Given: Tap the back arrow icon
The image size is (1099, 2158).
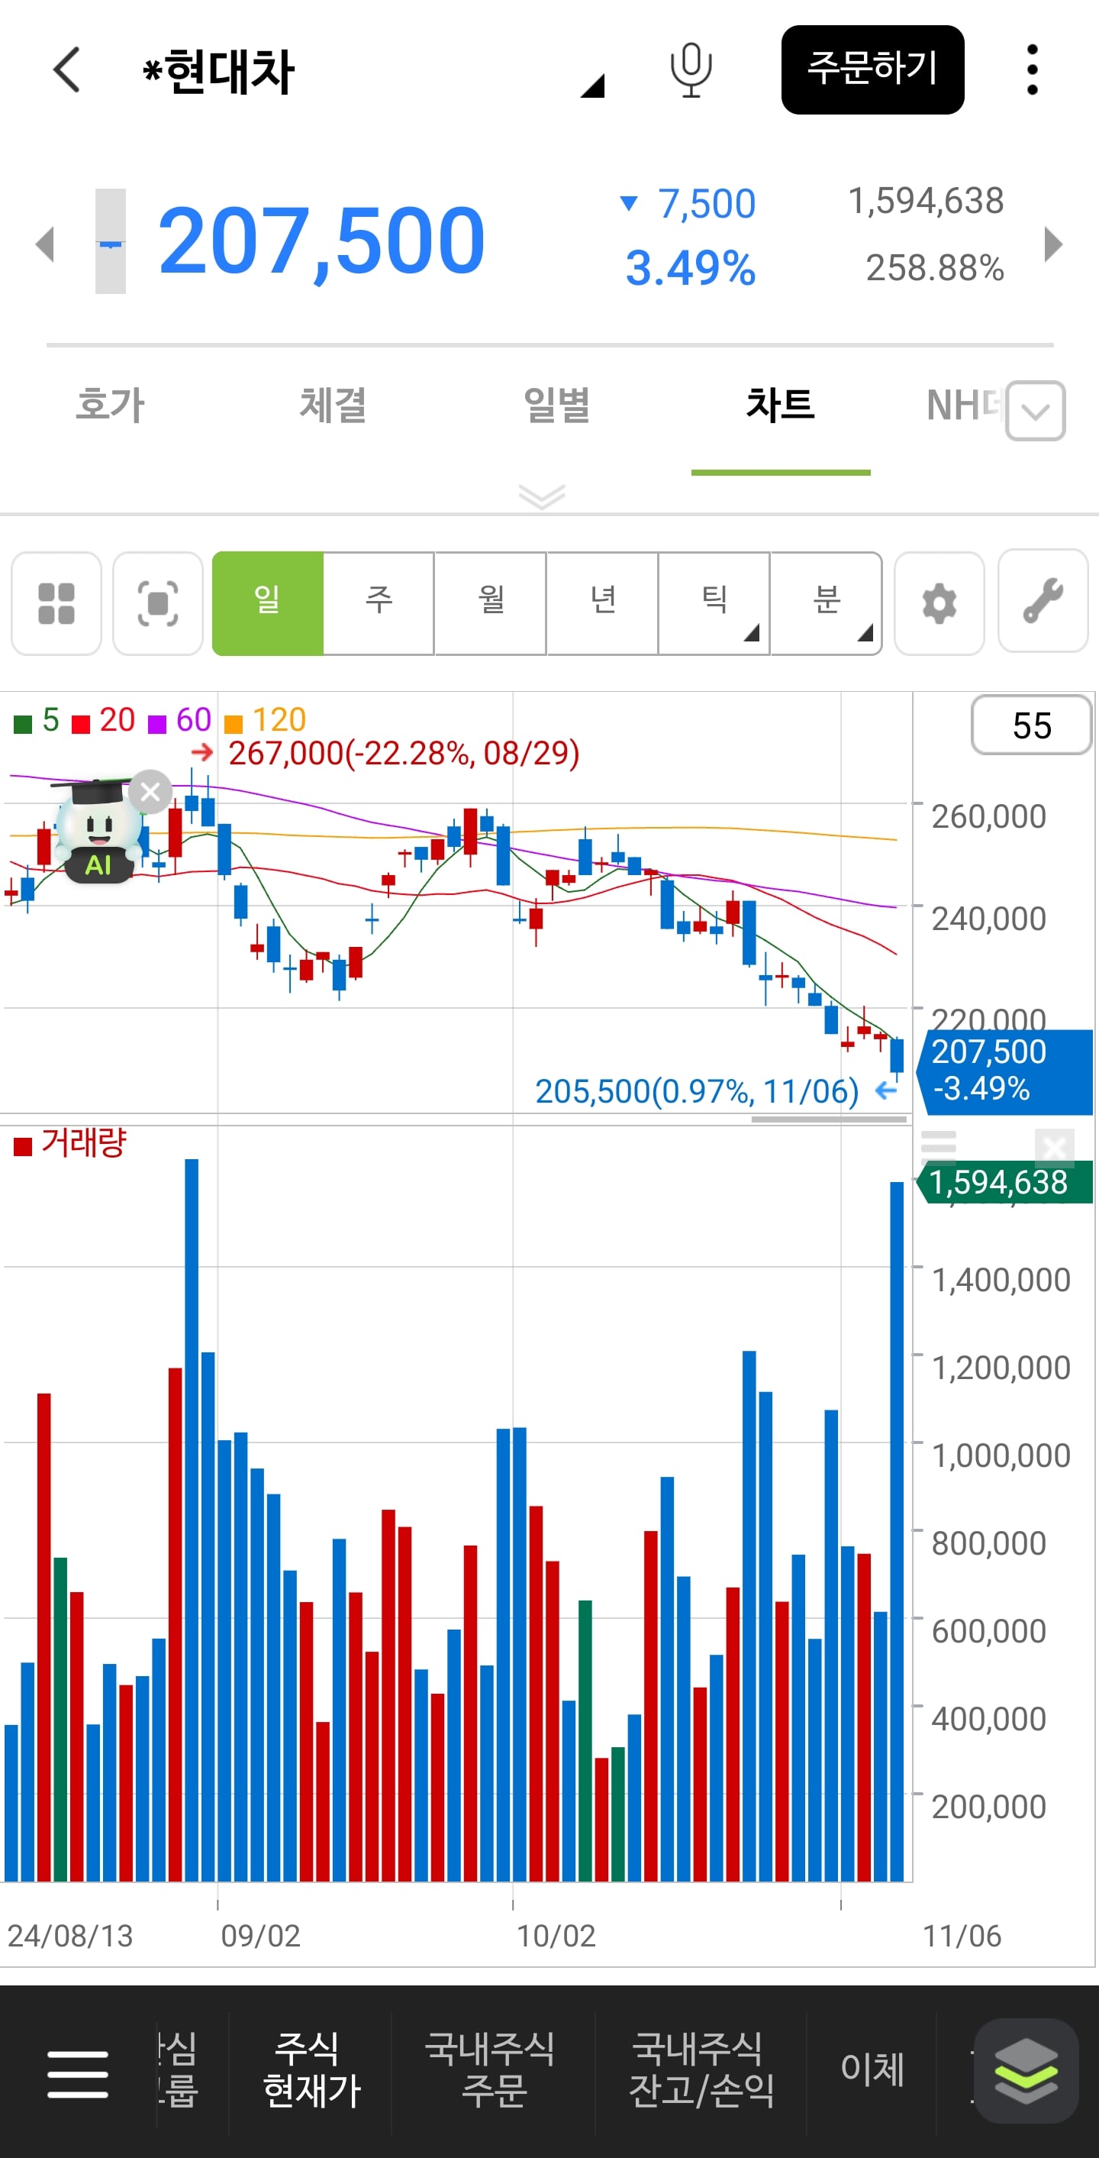Looking at the screenshot, I should coord(67,69).
